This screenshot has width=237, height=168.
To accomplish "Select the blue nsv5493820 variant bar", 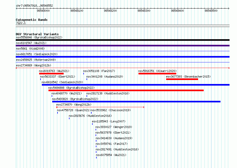I will (136, 102).
